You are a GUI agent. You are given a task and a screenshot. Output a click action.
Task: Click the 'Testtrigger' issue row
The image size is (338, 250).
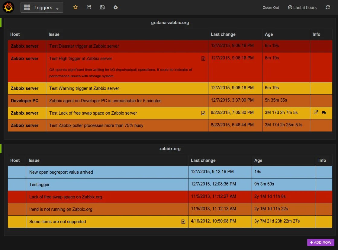pyautogui.click(x=39, y=185)
